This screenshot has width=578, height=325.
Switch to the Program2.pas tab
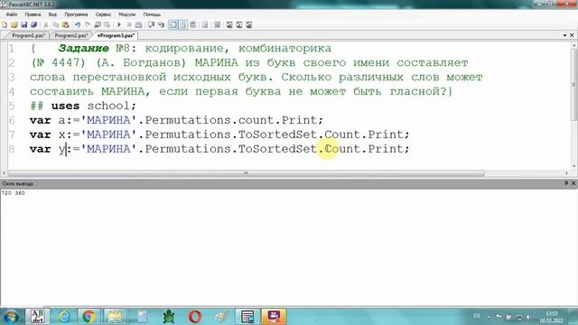click(70, 36)
